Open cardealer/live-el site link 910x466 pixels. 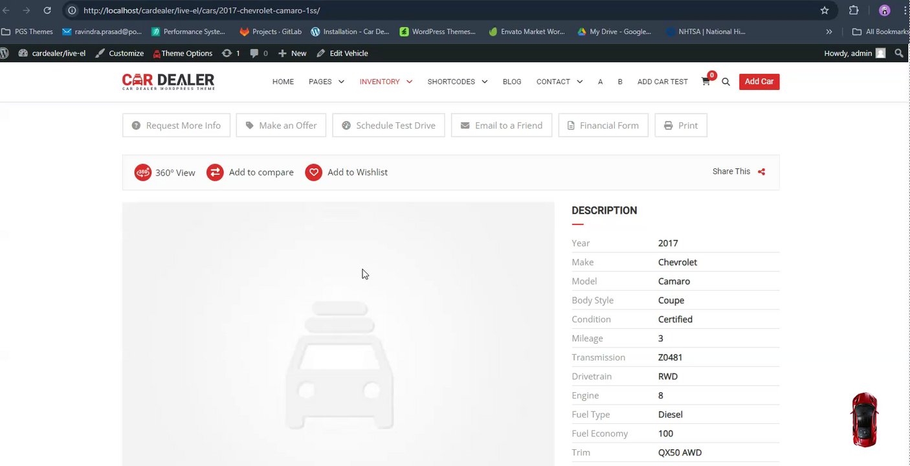point(52,53)
